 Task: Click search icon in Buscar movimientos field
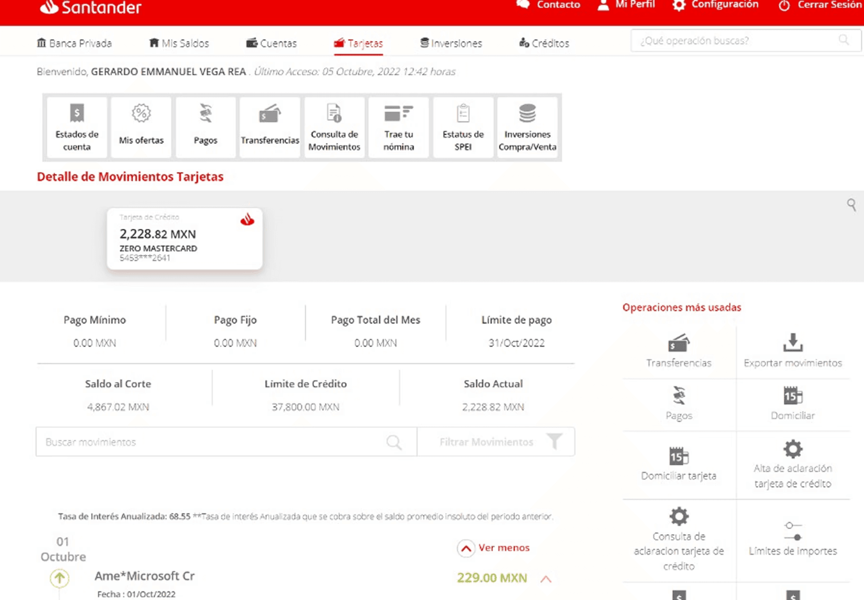pos(394,442)
